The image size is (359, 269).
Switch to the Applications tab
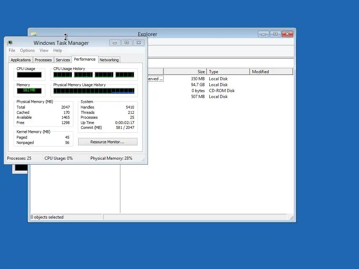[x=21, y=60]
